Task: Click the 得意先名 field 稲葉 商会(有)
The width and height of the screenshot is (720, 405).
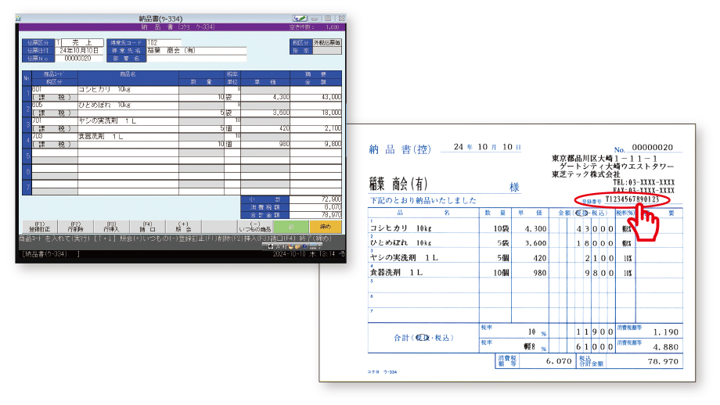Action: pos(196,51)
